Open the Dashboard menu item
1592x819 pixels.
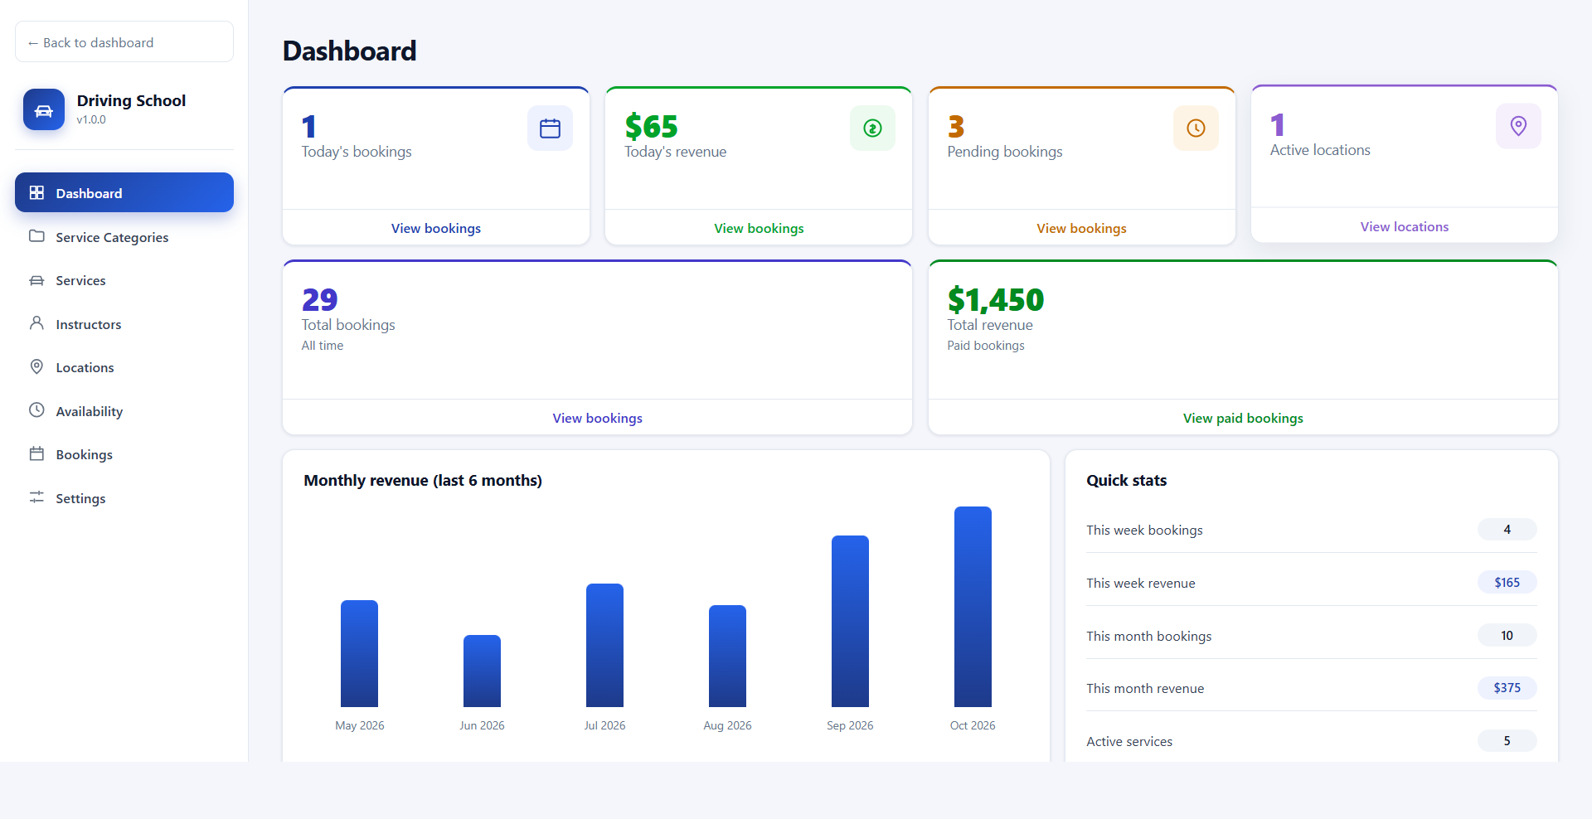tap(124, 192)
